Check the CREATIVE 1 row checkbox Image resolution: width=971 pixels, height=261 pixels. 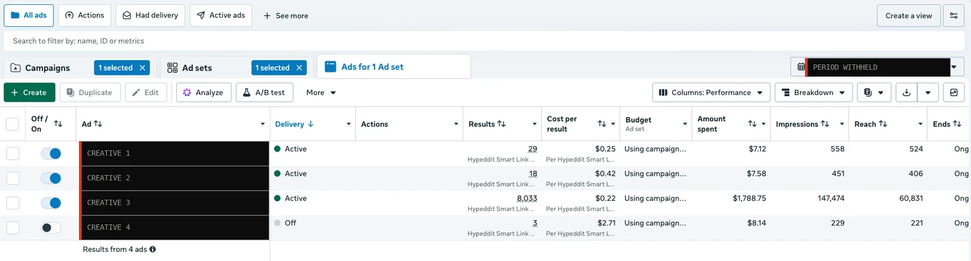tap(12, 153)
